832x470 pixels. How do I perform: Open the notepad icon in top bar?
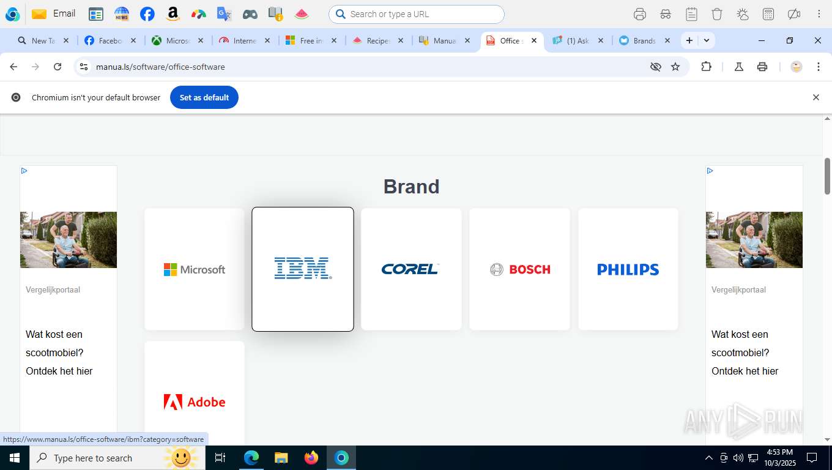click(x=691, y=14)
